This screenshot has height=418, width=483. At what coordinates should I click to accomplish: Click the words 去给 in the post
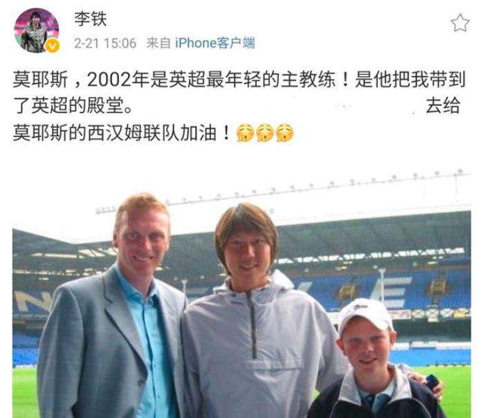click(x=443, y=106)
